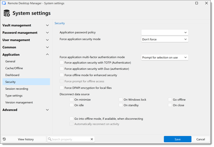This screenshot has width=214, height=147.
Task: Check Force prompt for offline access
Action: 61,81
